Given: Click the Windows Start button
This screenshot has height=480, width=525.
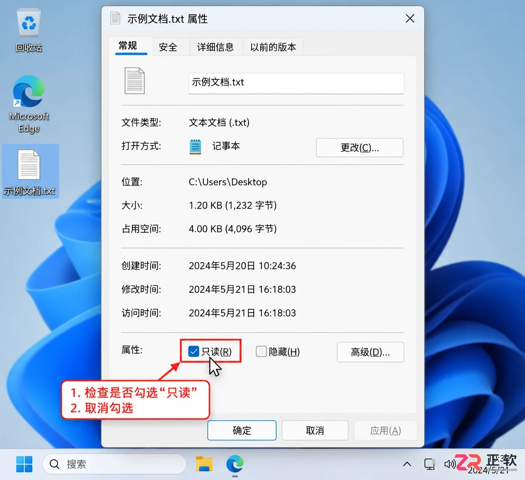Looking at the screenshot, I should 24,464.
